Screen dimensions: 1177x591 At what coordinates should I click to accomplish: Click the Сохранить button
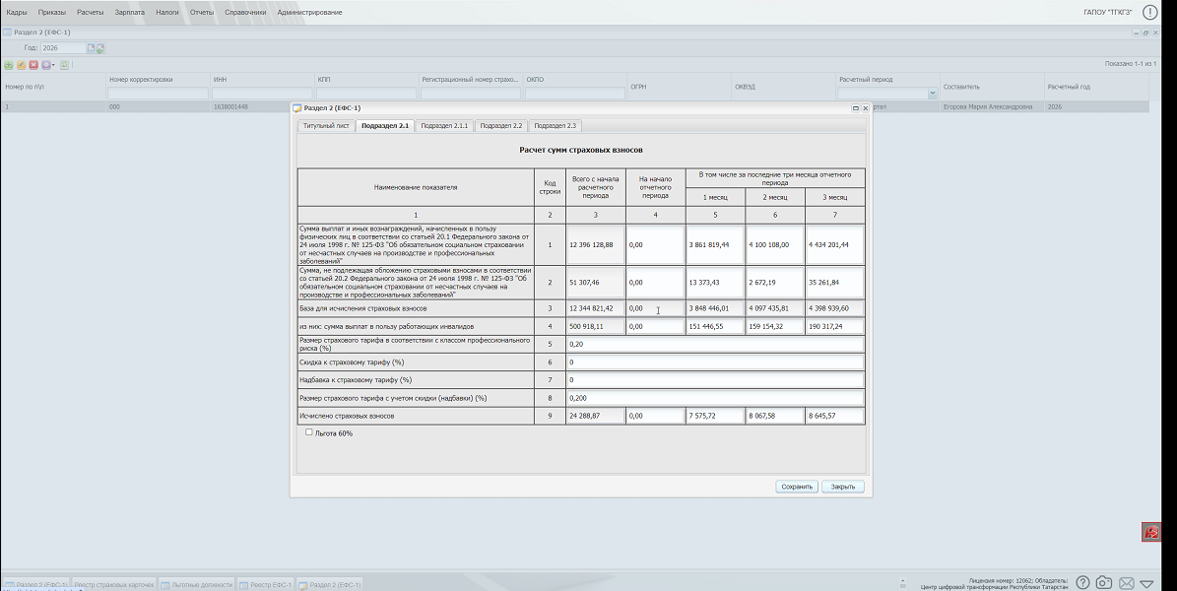797,487
